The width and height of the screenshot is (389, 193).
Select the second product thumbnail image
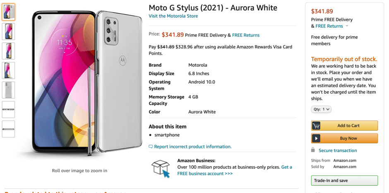coord(8,31)
